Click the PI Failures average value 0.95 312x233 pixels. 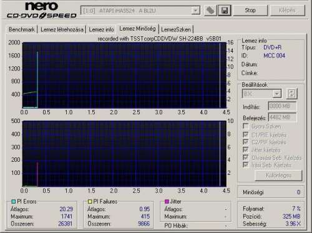[x=145, y=209]
